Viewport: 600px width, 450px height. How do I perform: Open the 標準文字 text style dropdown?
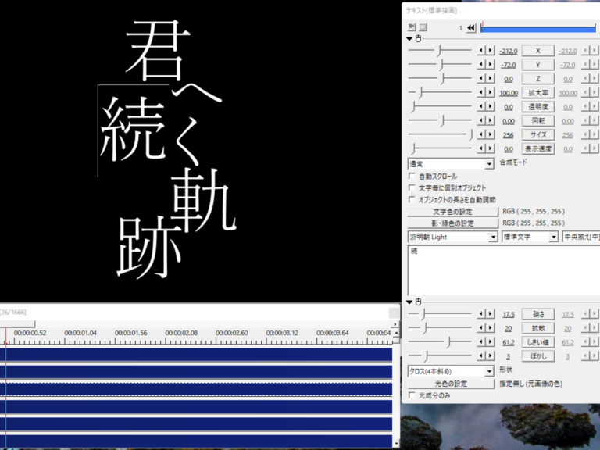tap(530, 237)
